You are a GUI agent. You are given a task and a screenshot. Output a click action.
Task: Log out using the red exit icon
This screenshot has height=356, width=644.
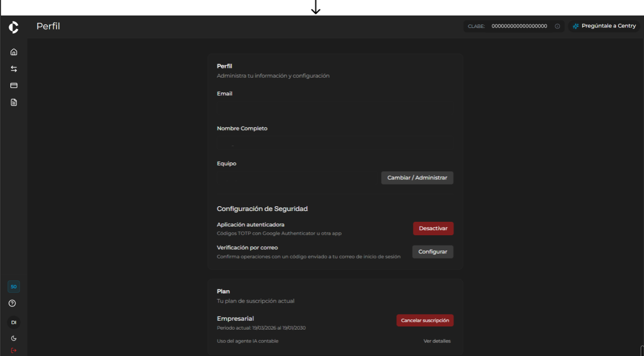(14, 350)
